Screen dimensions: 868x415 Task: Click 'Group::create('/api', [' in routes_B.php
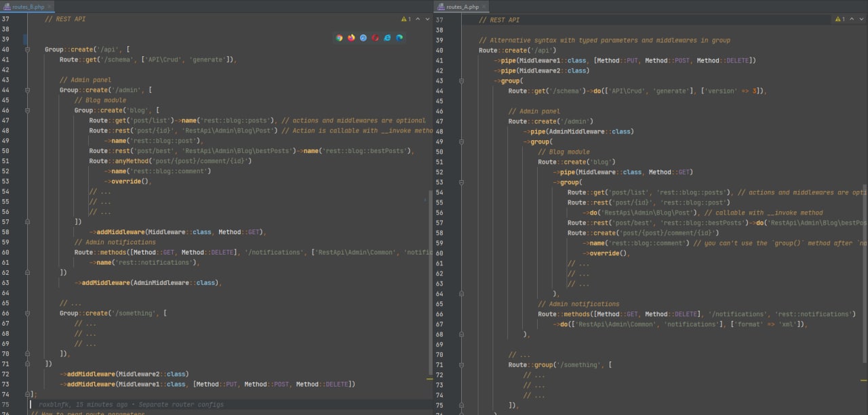[87, 49]
